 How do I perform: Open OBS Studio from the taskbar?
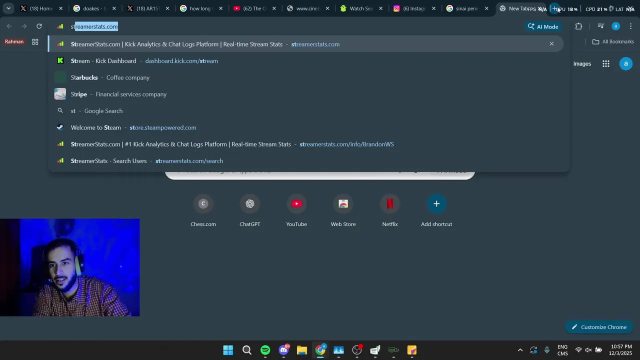[357, 350]
